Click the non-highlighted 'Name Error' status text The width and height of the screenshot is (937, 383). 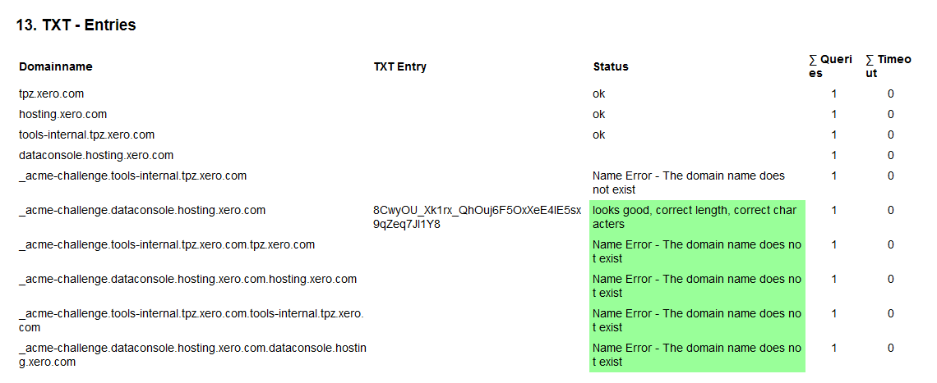pyautogui.click(x=689, y=183)
